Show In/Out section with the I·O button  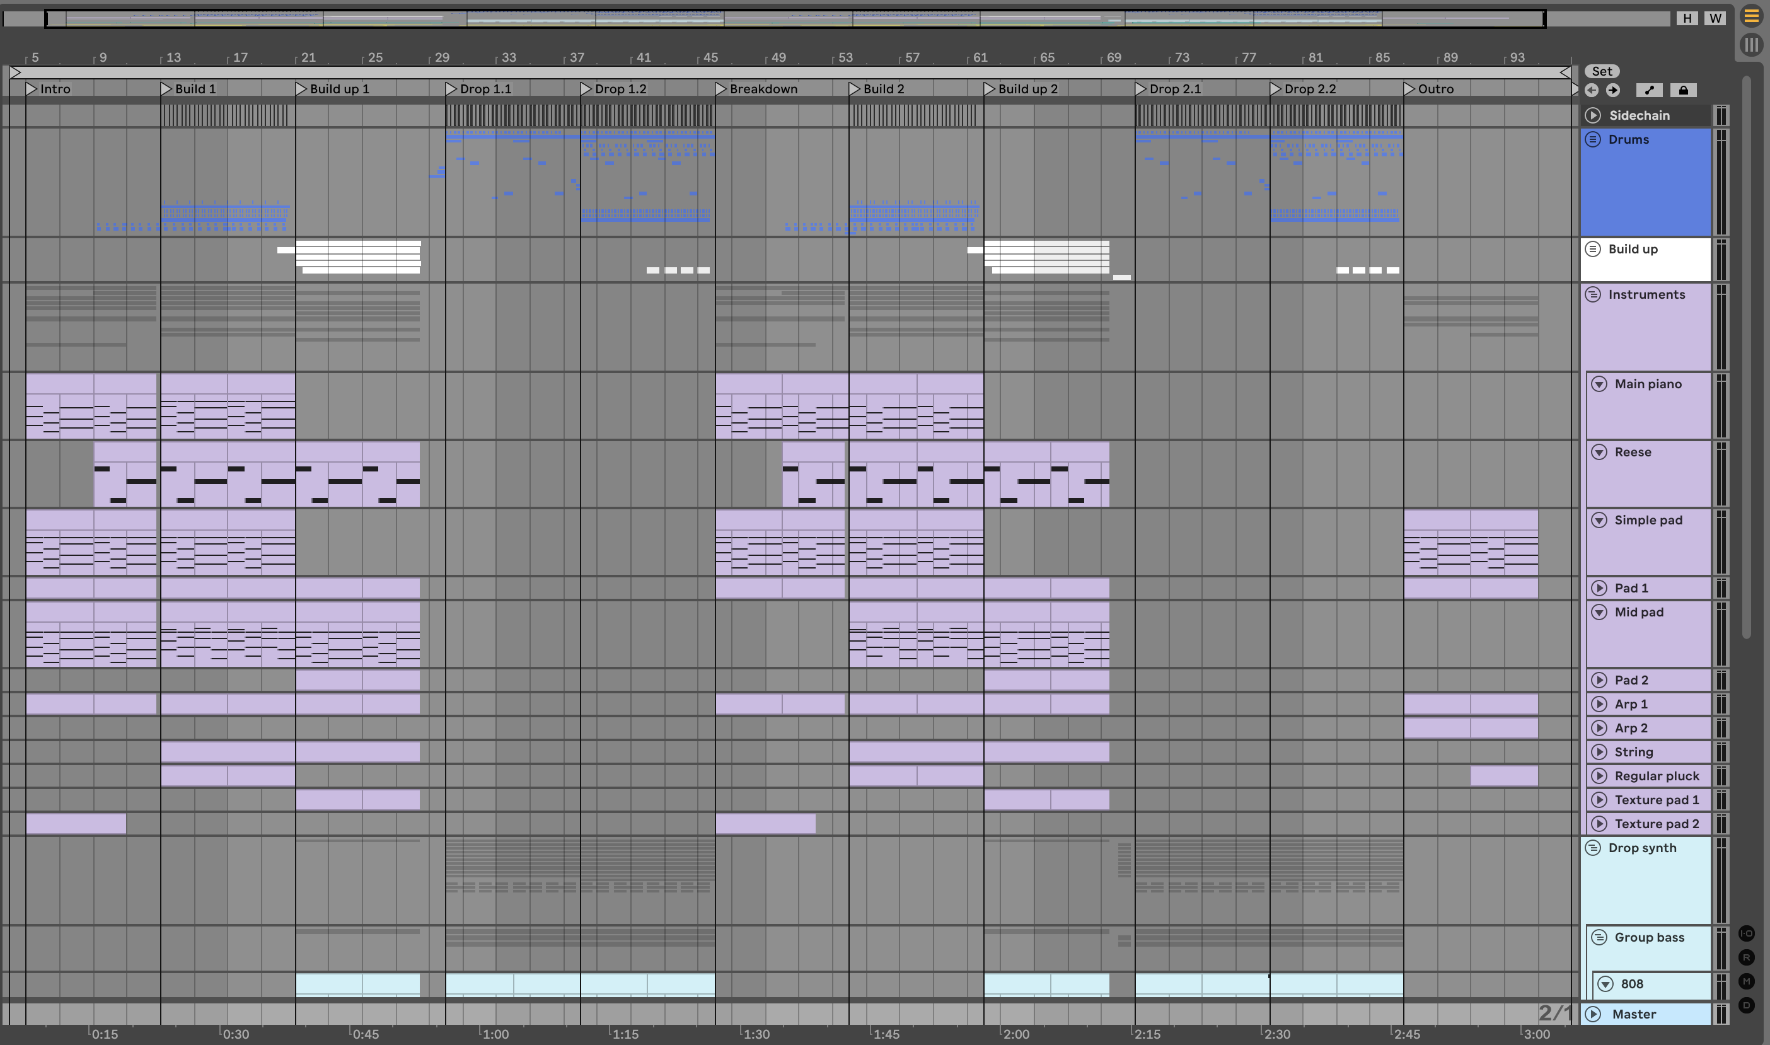pyautogui.click(x=1746, y=933)
